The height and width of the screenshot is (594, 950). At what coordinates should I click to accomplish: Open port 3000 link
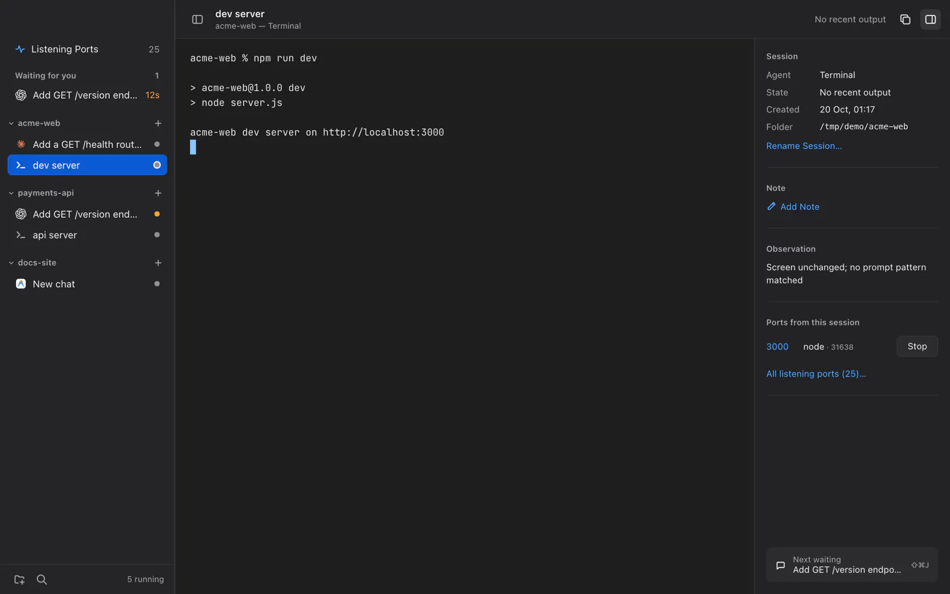[777, 347]
